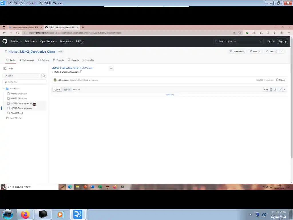Open the bill-zhanug author link

click(x=63, y=80)
